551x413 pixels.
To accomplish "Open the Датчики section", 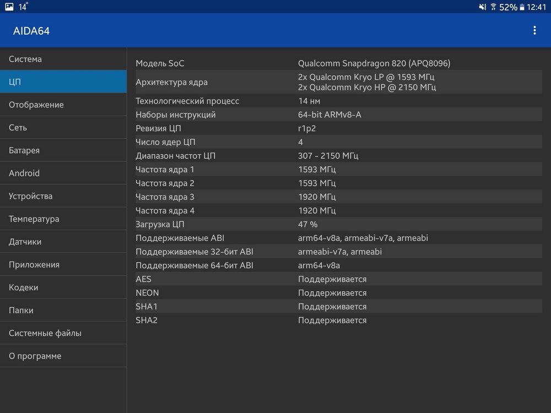I will pos(63,242).
